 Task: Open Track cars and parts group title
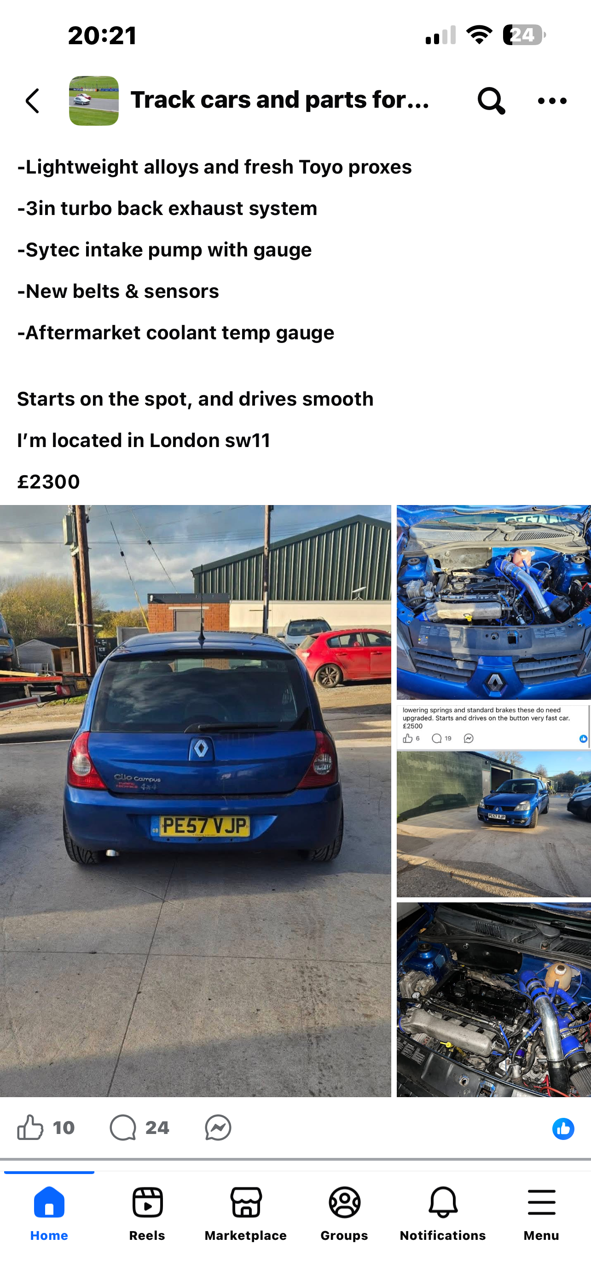pyautogui.click(x=280, y=100)
